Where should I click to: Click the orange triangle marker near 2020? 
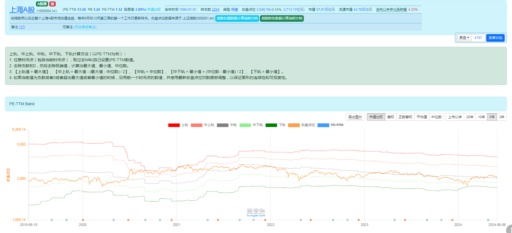coord(83,220)
